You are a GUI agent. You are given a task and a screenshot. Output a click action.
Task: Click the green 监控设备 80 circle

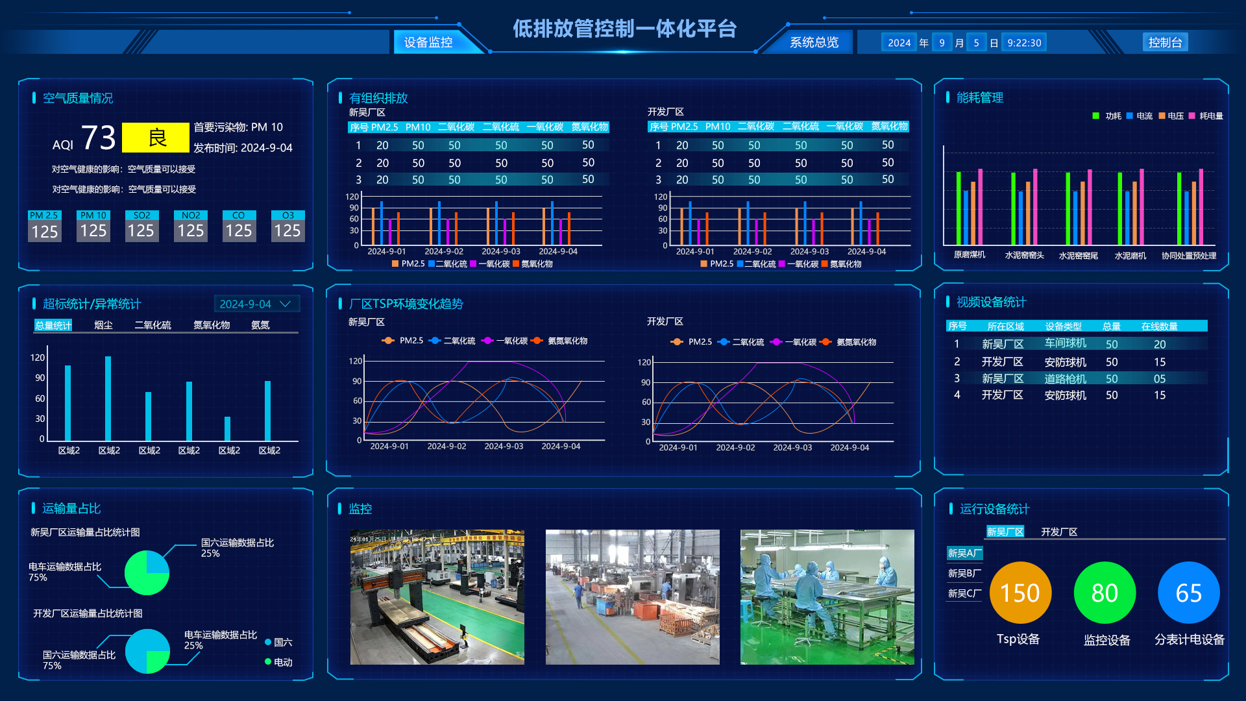(1105, 592)
